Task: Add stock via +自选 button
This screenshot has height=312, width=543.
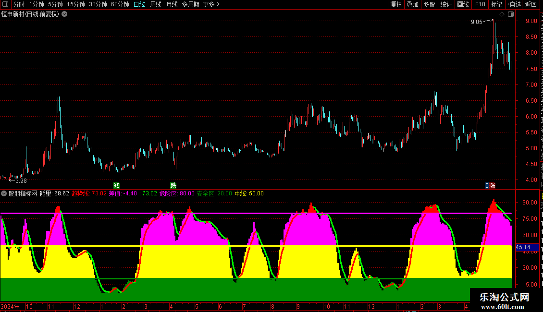Action: (x=514, y=4)
